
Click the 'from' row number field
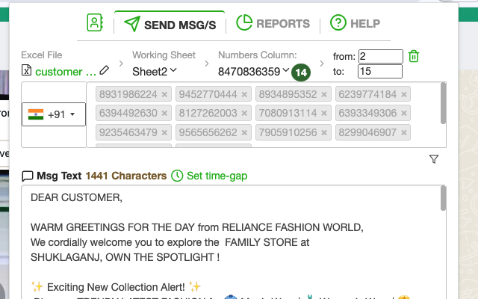pyautogui.click(x=380, y=57)
